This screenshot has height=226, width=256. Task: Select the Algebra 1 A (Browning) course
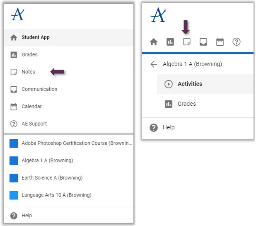[47, 160]
